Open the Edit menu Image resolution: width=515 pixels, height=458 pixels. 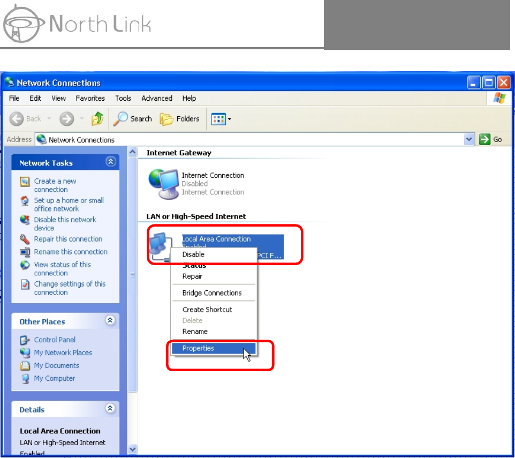(x=35, y=98)
